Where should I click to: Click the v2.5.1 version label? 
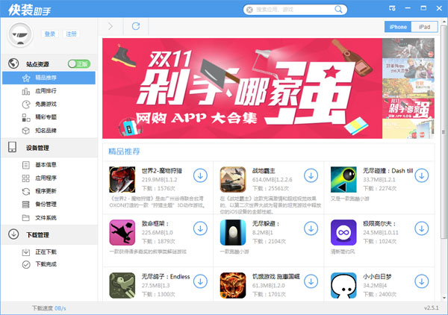click(x=431, y=308)
